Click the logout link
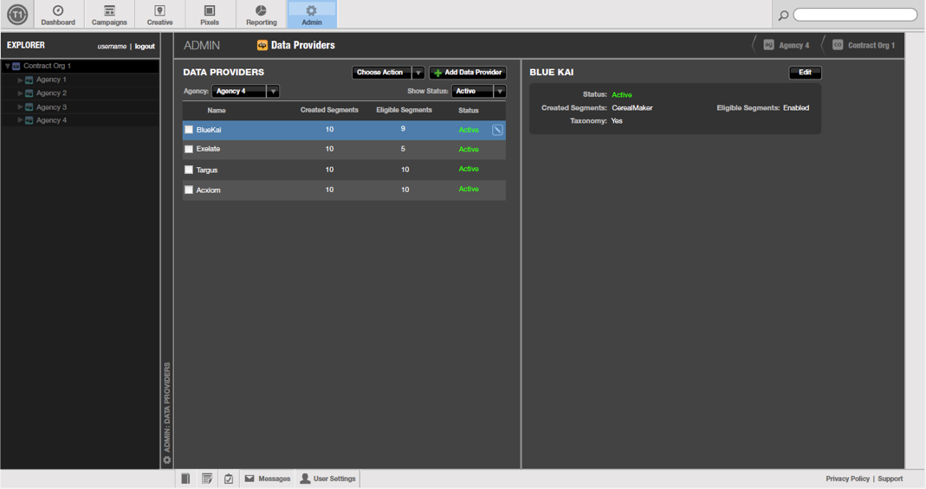This screenshot has height=489, width=926. (145, 46)
